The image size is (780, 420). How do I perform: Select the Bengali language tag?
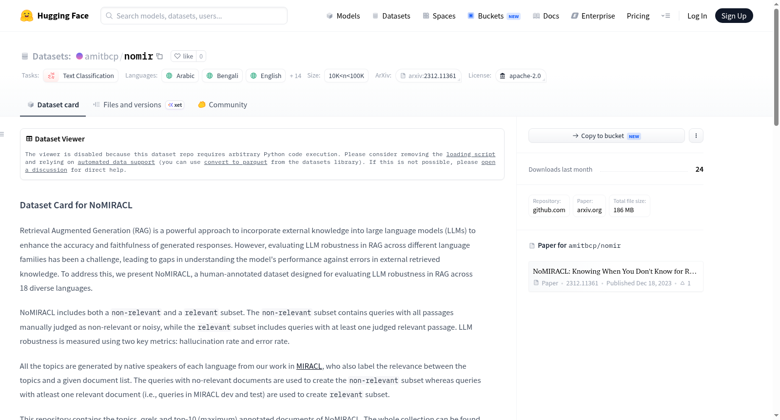point(222,76)
